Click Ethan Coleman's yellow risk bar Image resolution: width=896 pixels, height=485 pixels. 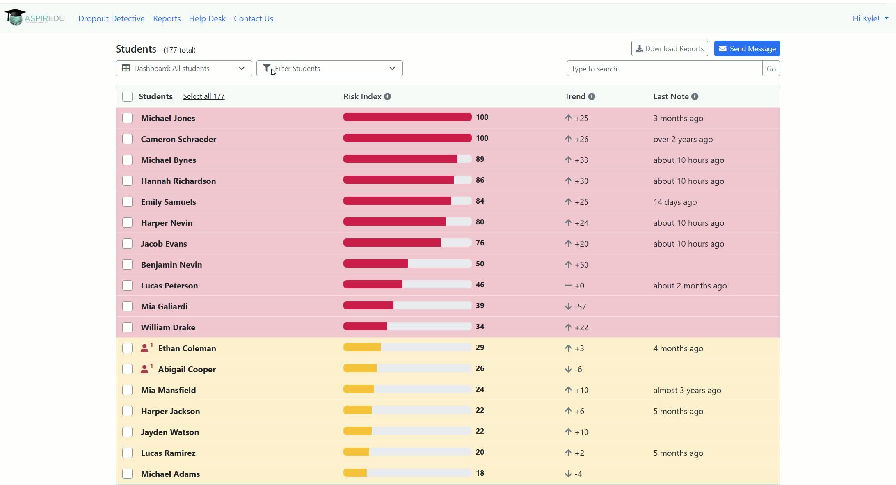[407, 348]
